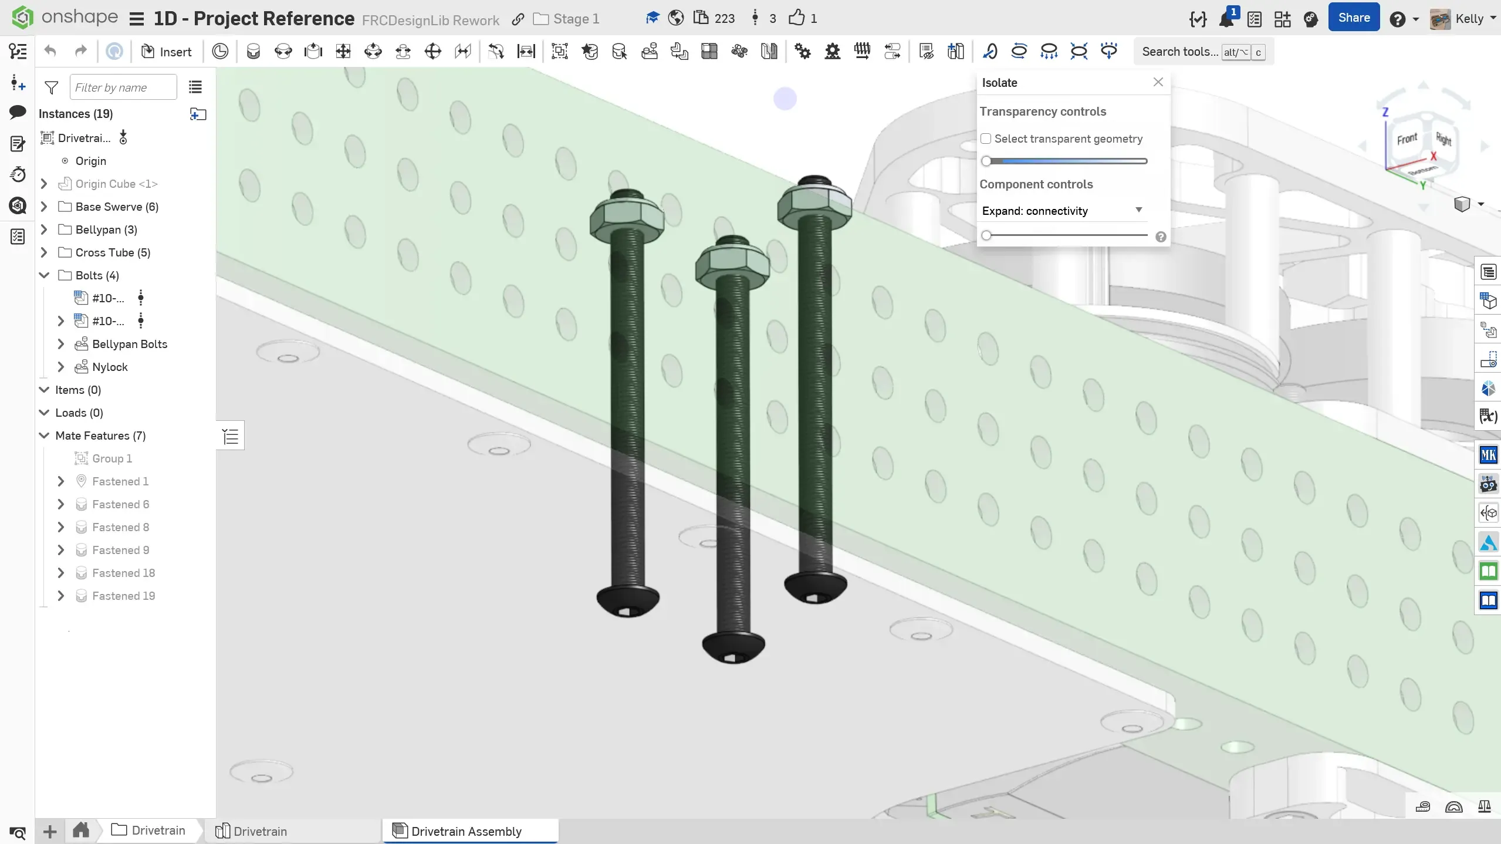Open the Kelly user account menu
Screen dimensions: 1501x844
[x=1469, y=19]
